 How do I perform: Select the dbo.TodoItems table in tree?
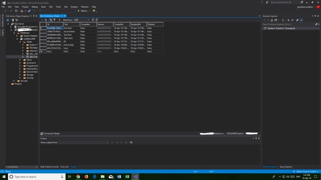[33, 57]
